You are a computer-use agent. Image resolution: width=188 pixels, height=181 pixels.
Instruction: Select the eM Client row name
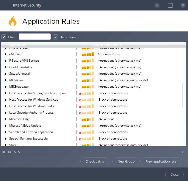point(16,54)
